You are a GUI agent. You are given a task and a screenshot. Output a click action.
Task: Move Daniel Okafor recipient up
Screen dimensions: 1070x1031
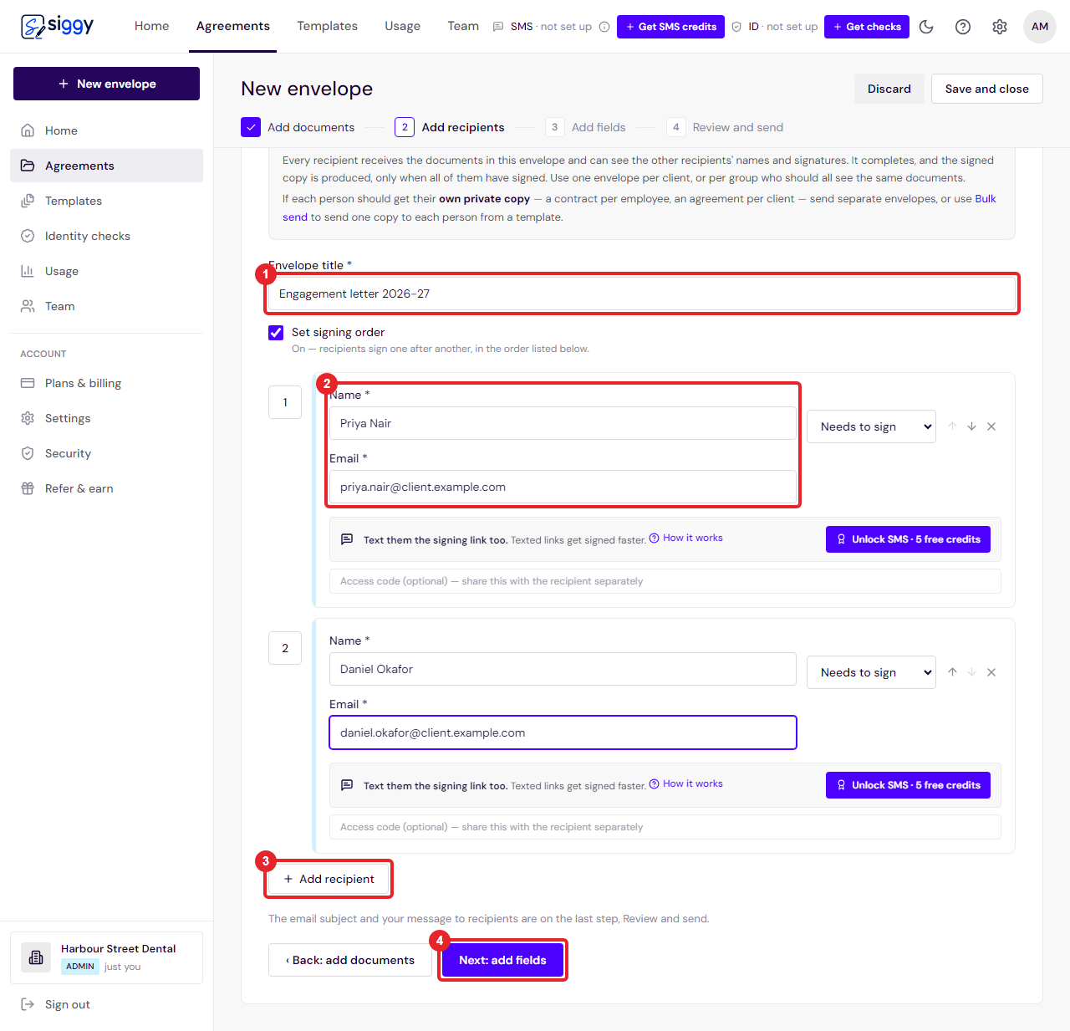tap(952, 672)
